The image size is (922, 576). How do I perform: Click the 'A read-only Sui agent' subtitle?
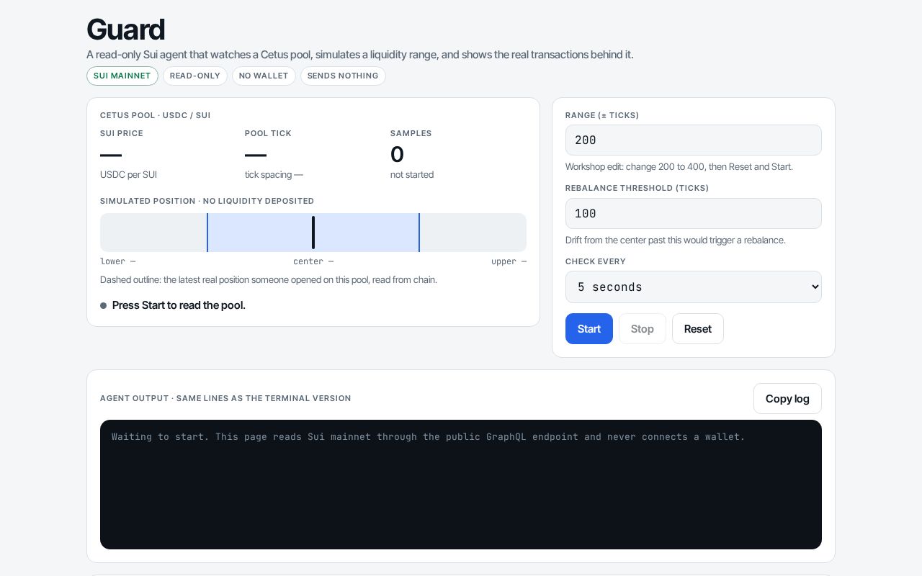coord(359,55)
